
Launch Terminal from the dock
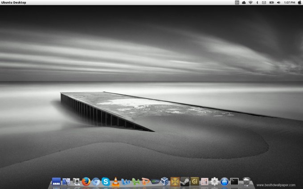click(x=234, y=182)
